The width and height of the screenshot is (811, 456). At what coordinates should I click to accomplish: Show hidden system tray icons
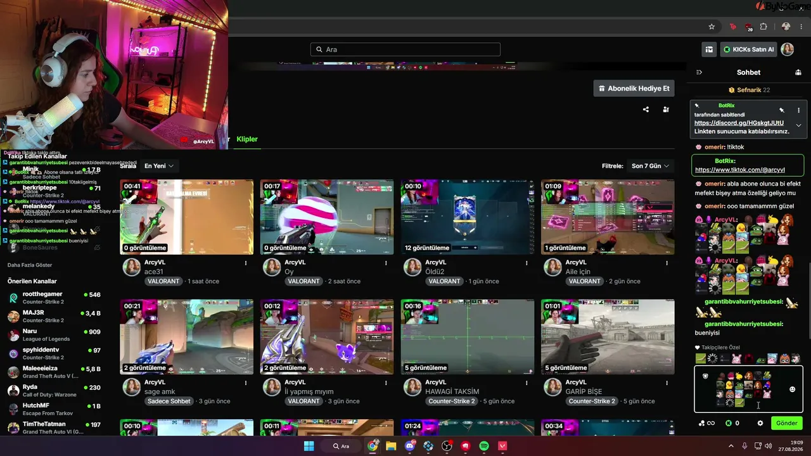(731, 446)
